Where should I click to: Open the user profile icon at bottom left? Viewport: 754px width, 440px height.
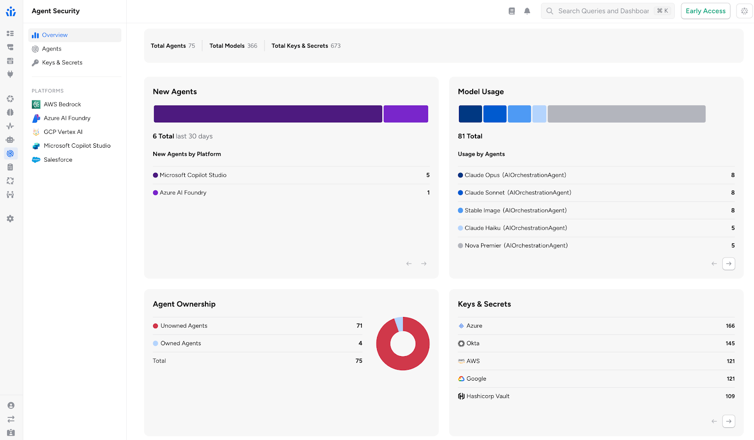[11, 406]
